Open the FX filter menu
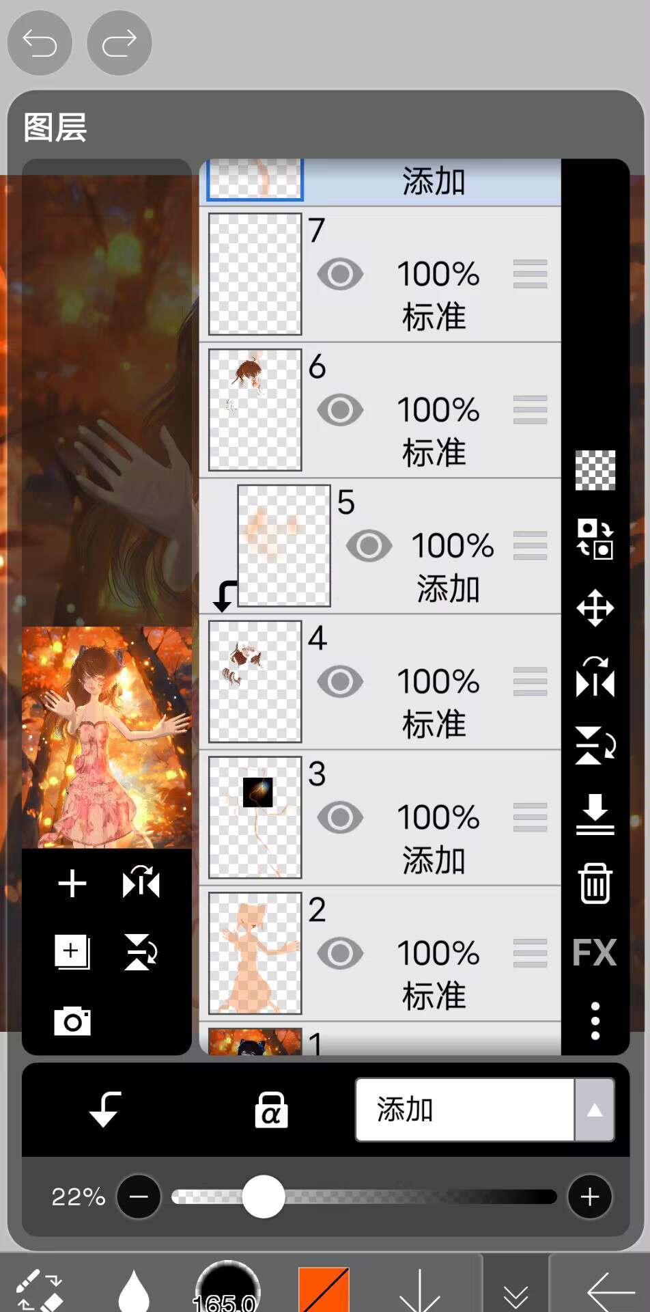The height and width of the screenshot is (1312, 650). point(595,952)
